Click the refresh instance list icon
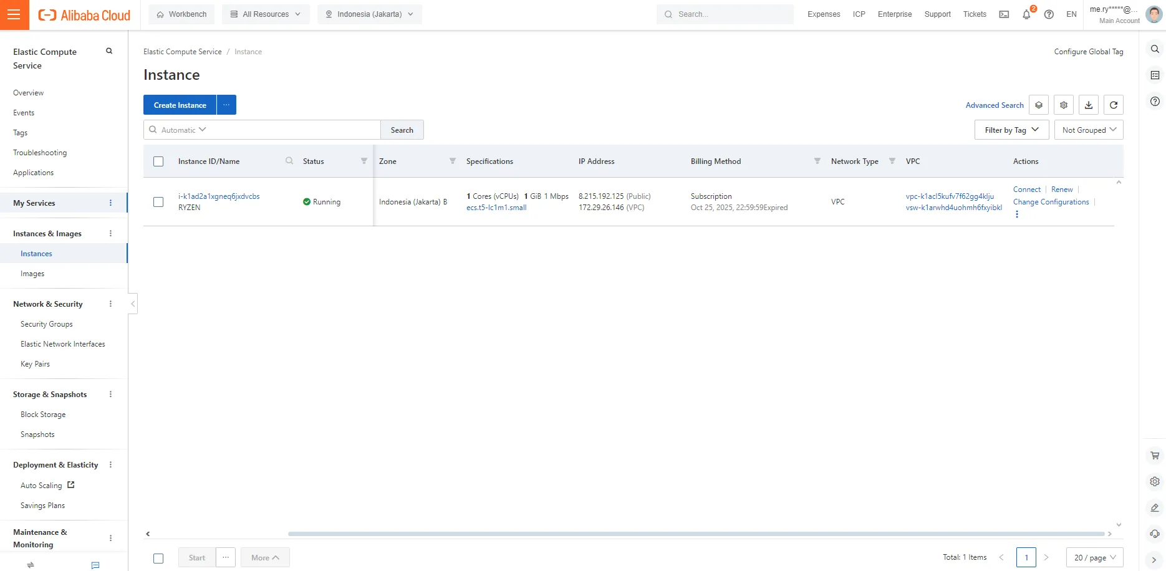The width and height of the screenshot is (1166, 571). pyautogui.click(x=1113, y=105)
